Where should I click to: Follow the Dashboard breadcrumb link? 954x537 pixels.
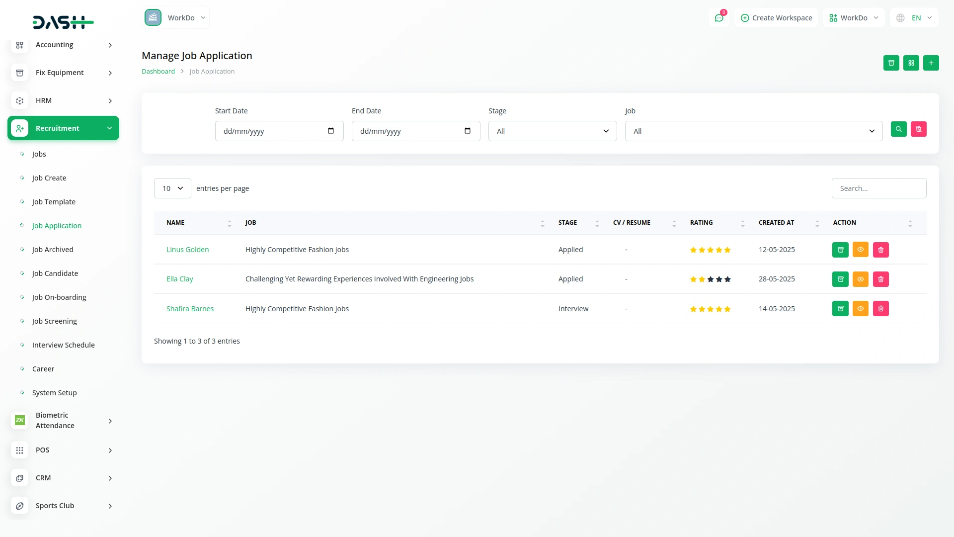click(x=158, y=72)
